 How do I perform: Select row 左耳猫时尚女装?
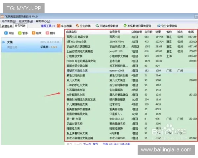(131, 90)
